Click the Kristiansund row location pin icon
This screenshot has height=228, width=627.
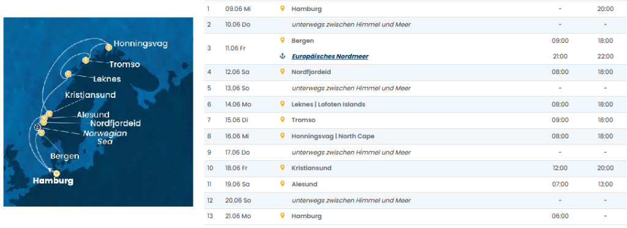pyautogui.click(x=282, y=167)
